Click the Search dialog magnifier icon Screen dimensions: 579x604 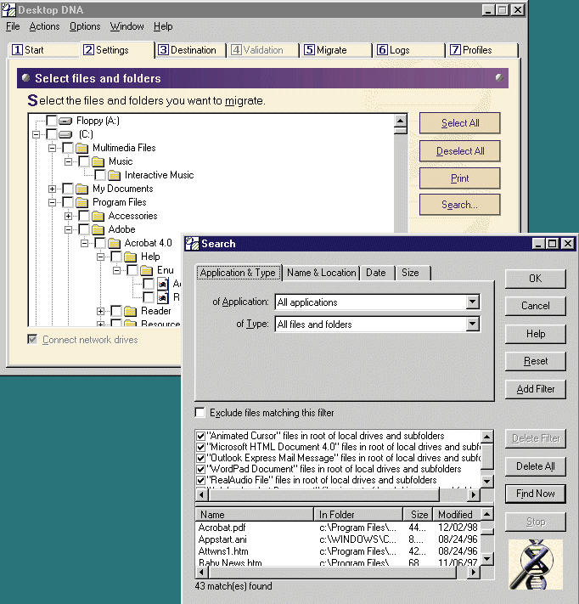click(x=192, y=244)
